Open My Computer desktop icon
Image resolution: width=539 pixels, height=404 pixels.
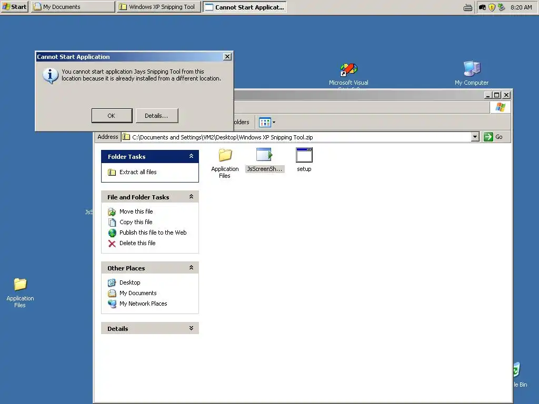pyautogui.click(x=472, y=73)
